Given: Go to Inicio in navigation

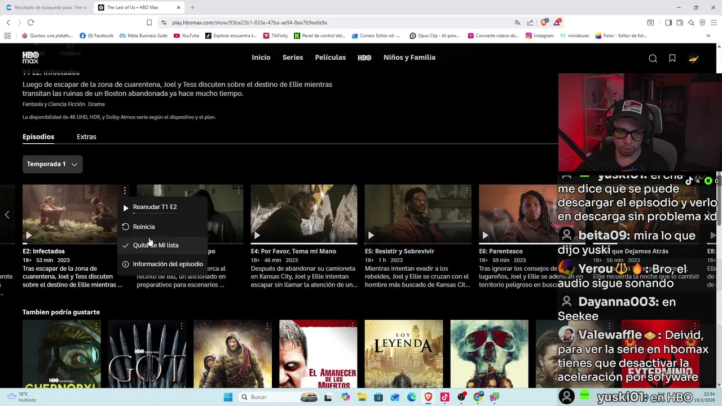Looking at the screenshot, I should tap(261, 58).
